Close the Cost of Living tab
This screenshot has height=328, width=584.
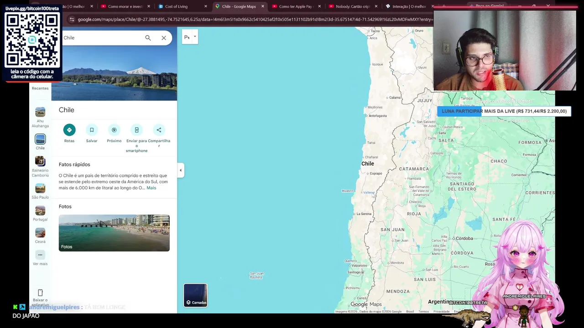(x=206, y=6)
